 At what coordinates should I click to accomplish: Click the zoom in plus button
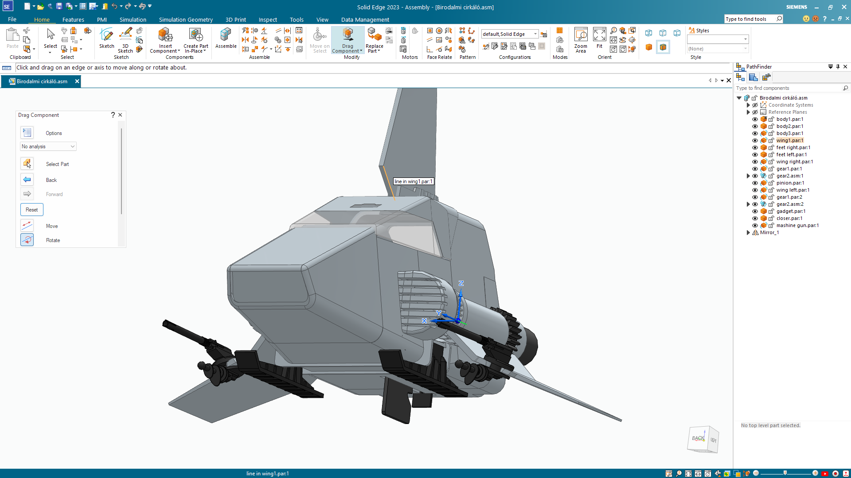815,473
